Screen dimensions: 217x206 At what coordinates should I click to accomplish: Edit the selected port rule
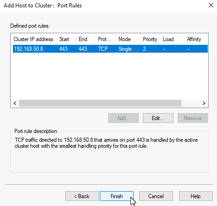[x=158, y=118]
